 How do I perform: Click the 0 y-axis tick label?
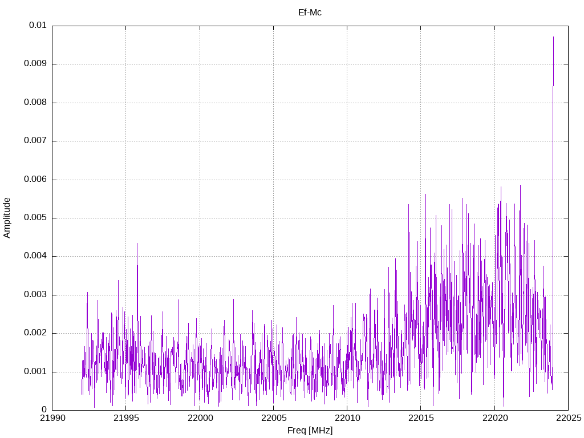pos(44,409)
